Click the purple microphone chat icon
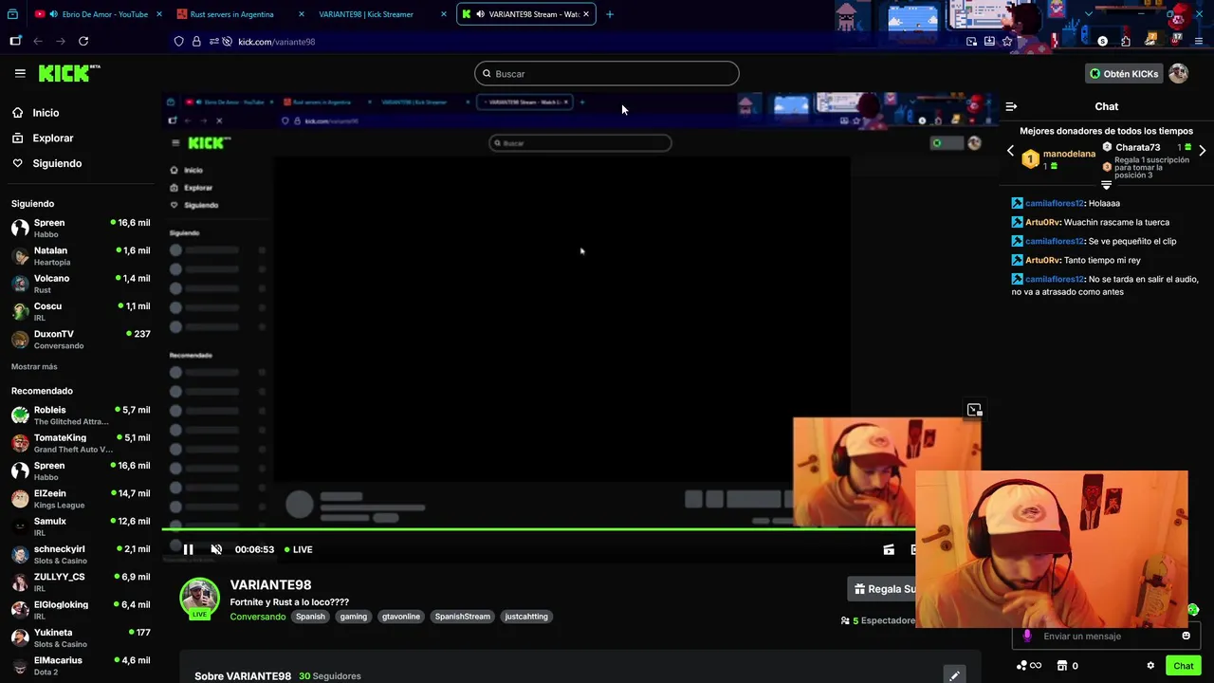Image resolution: width=1214 pixels, height=683 pixels. pos(1027,636)
